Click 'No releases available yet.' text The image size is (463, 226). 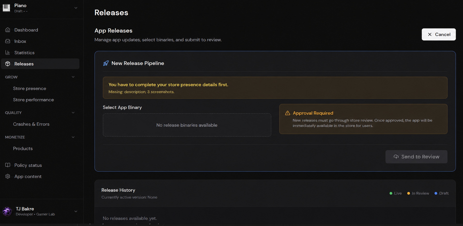pos(130,218)
